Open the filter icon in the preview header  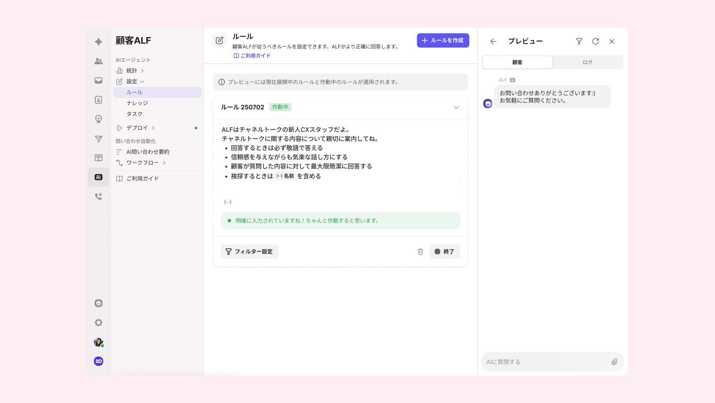pyautogui.click(x=579, y=41)
